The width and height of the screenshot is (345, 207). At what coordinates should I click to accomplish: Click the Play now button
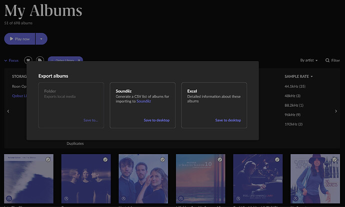click(19, 39)
